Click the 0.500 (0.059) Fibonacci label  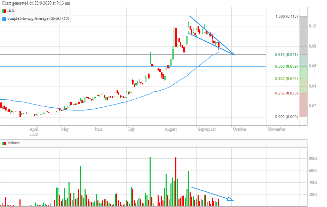[287, 66]
